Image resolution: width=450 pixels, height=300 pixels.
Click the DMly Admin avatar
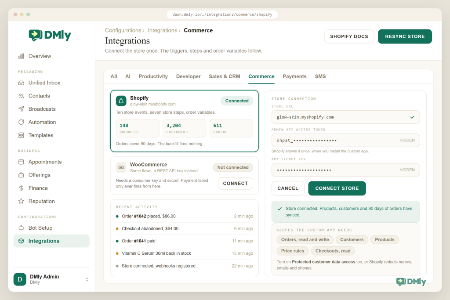20,279
